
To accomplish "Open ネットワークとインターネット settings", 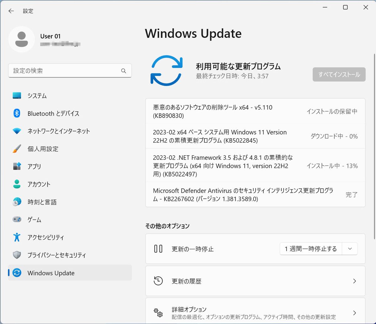I will pyautogui.click(x=70, y=131).
